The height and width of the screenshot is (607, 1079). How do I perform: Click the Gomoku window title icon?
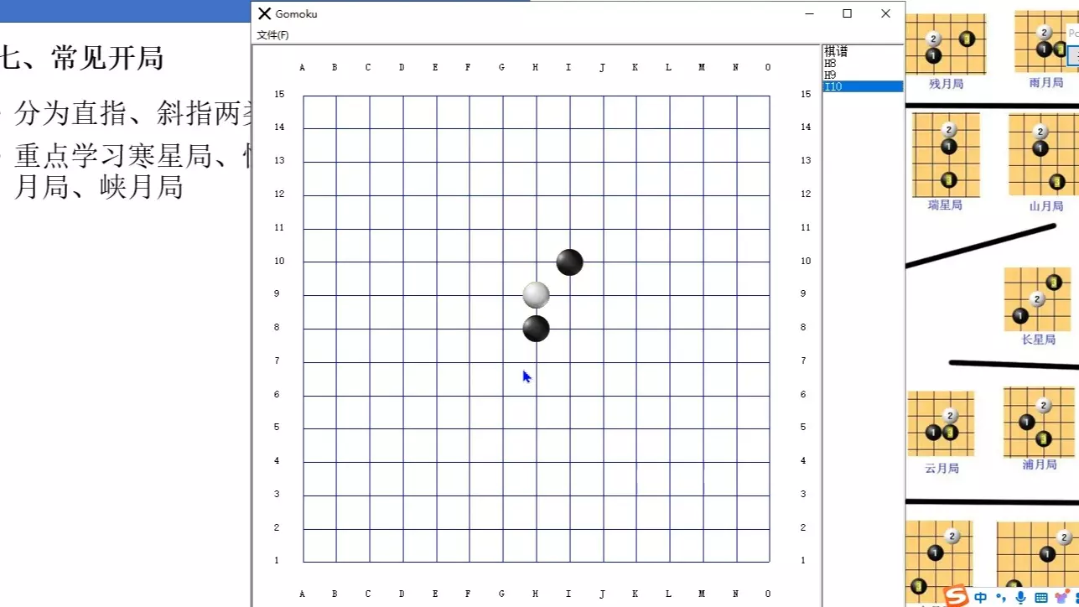coord(265,13)
